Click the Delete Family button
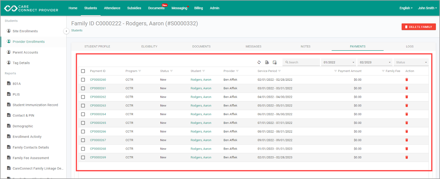Image resolution: width=440 pixels, height=179 pixels. [419, 27]
